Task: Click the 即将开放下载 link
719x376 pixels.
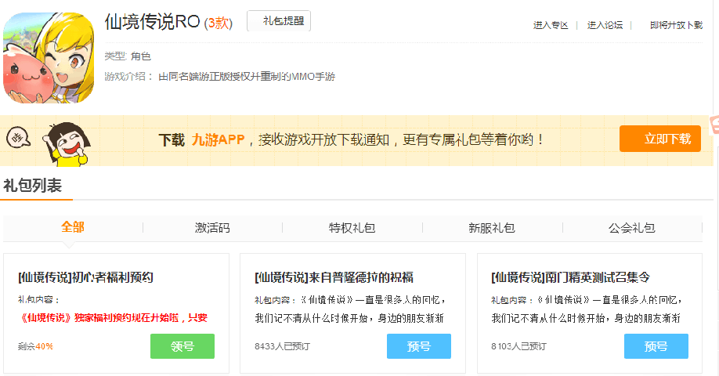Action: 676,25
